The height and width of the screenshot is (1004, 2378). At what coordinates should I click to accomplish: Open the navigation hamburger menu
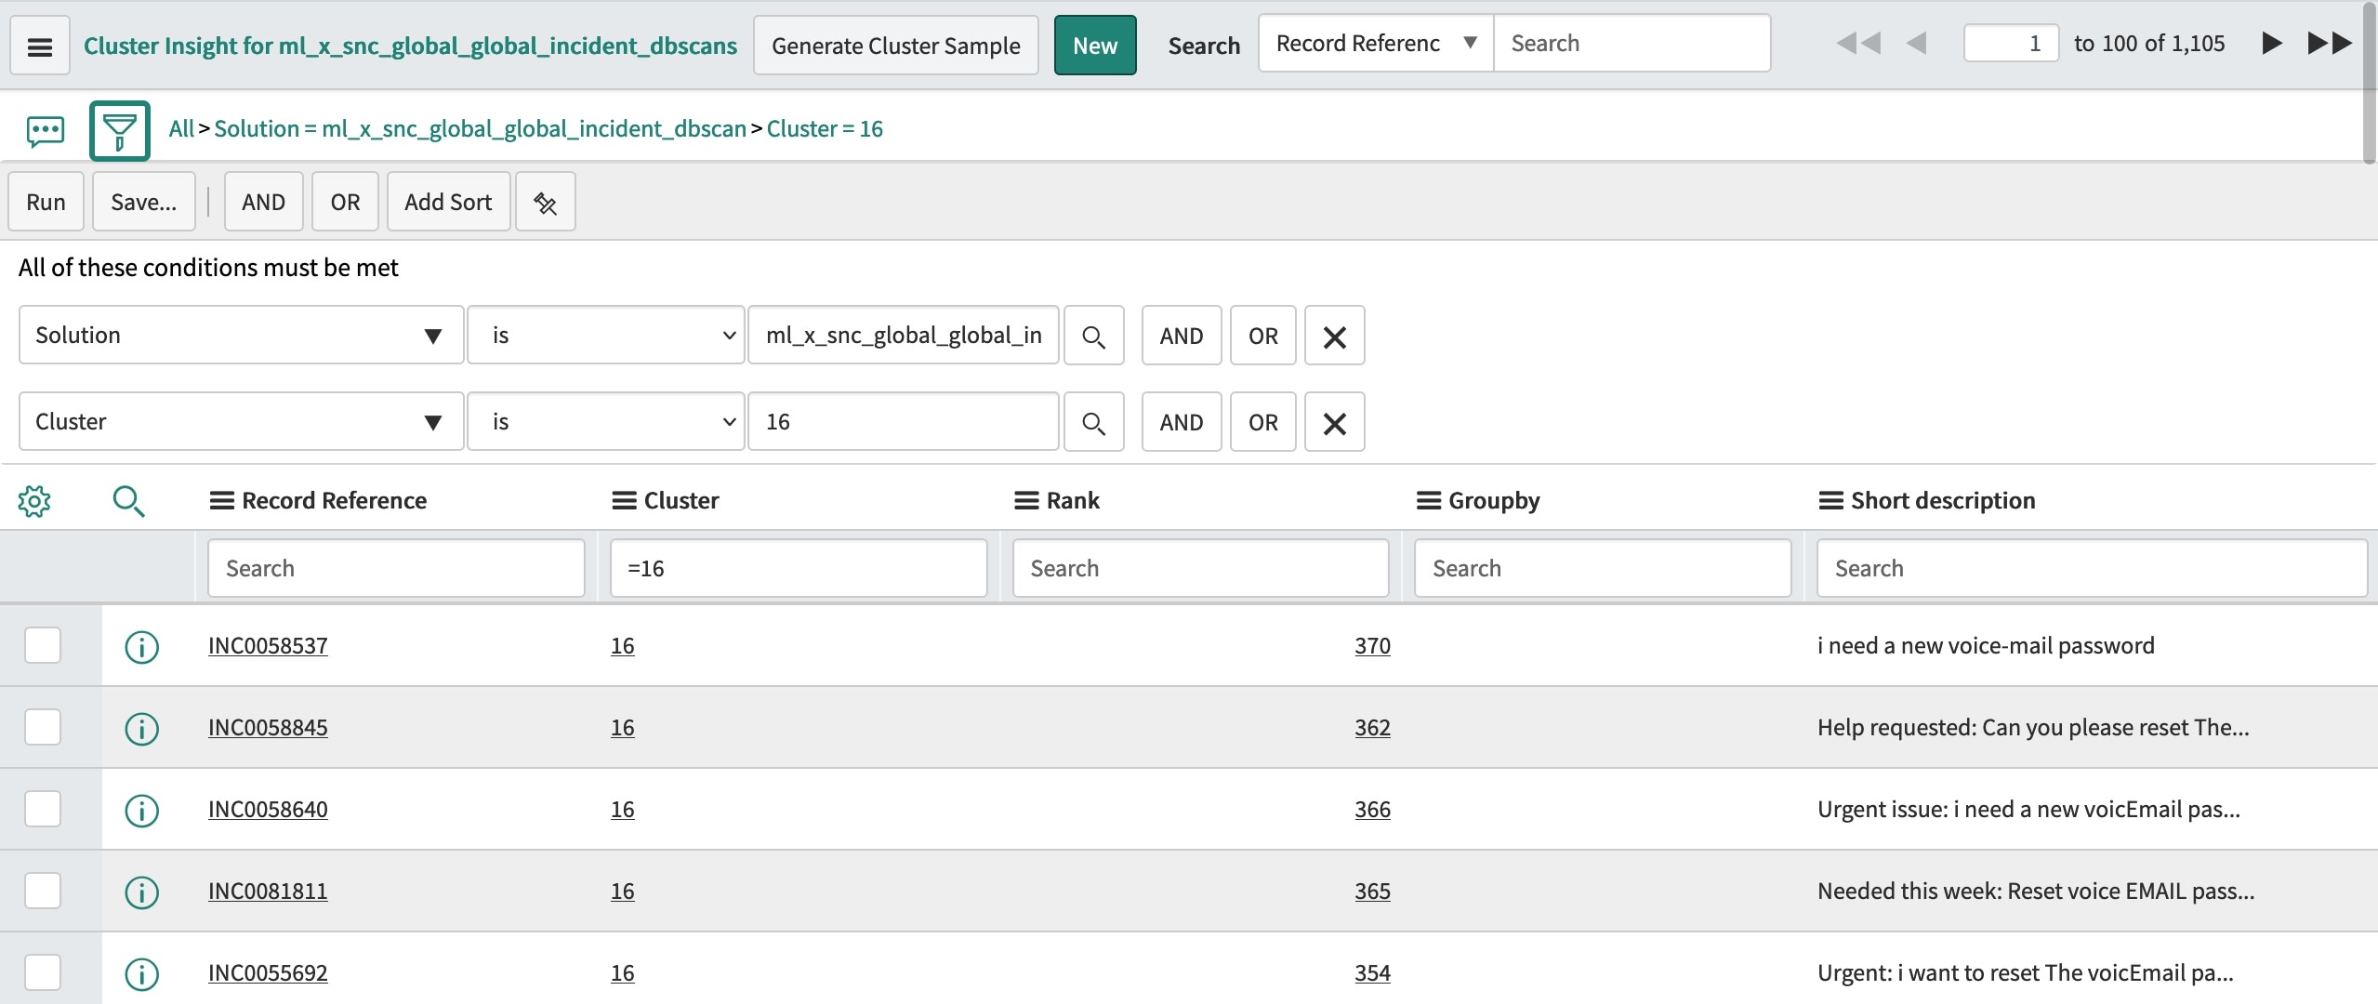coord(39,45)
